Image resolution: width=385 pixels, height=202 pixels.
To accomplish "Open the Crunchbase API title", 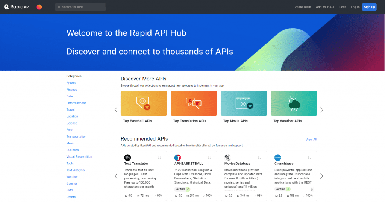I will point(284,163).
